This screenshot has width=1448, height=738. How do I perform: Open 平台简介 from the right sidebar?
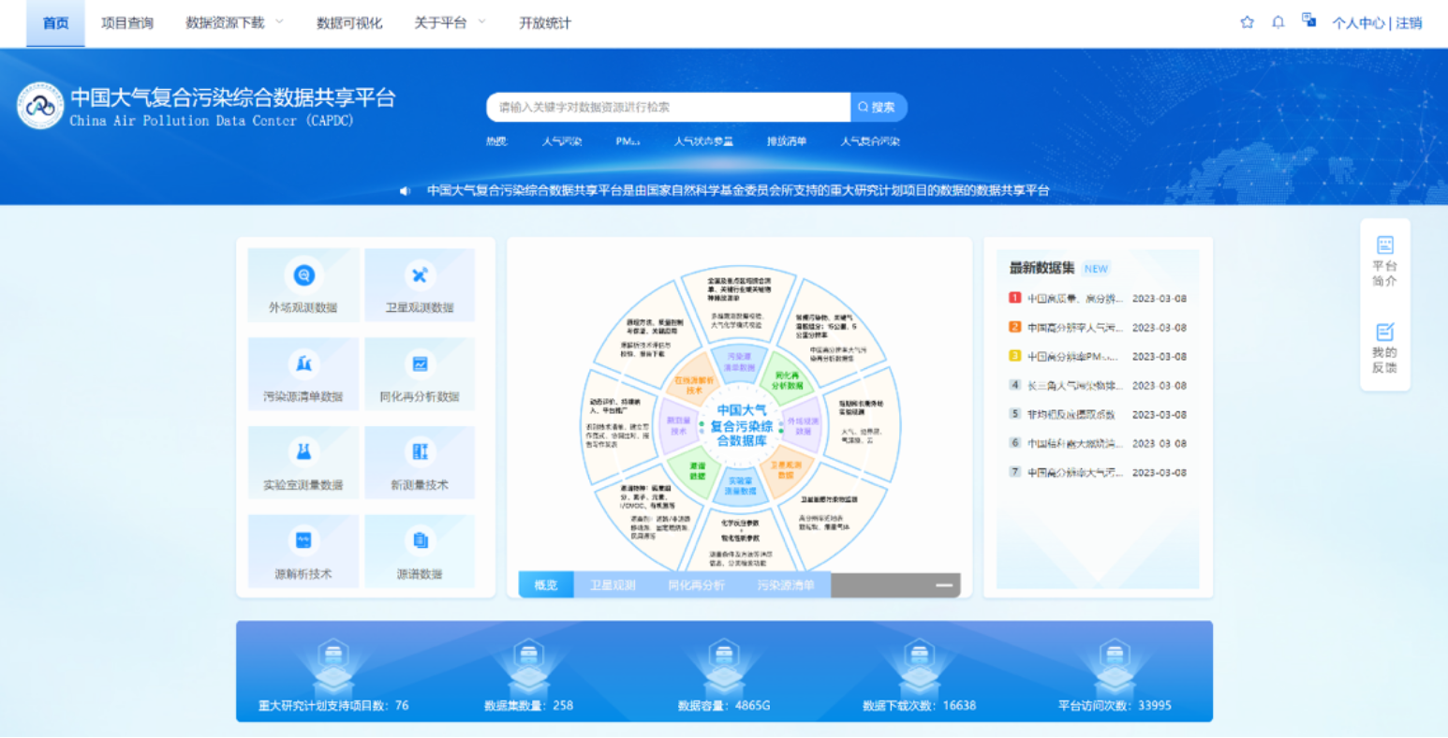click(x=1384, y=259)
